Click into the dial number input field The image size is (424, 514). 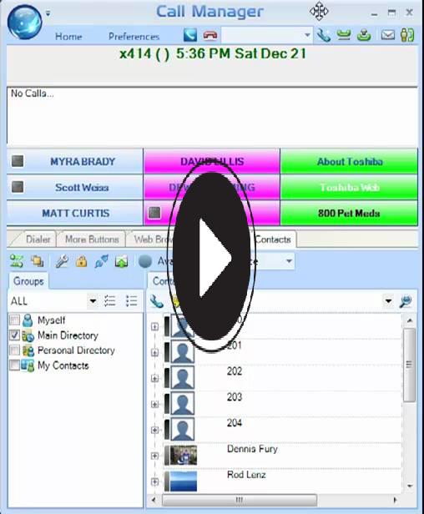pyautogui.click(x=262, y=35)
